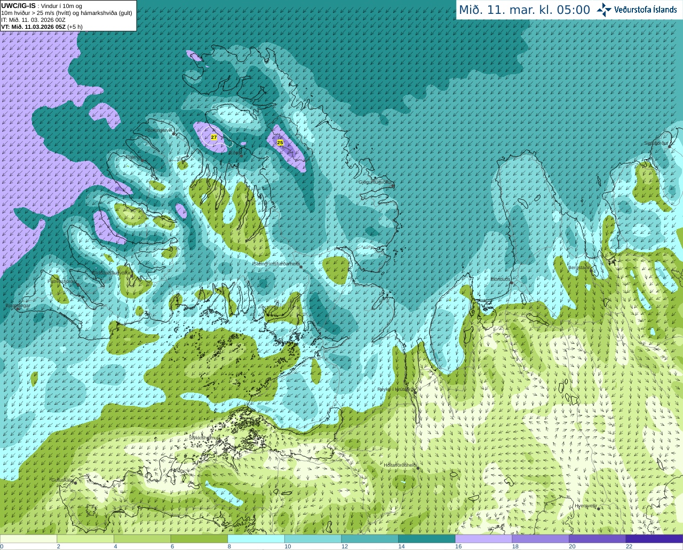683x550 pixels.
Task: Click the legend scale number 22
Action: coord(629,546)
